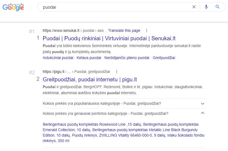Start voice search with microphone icon

(x=206, y=7)
